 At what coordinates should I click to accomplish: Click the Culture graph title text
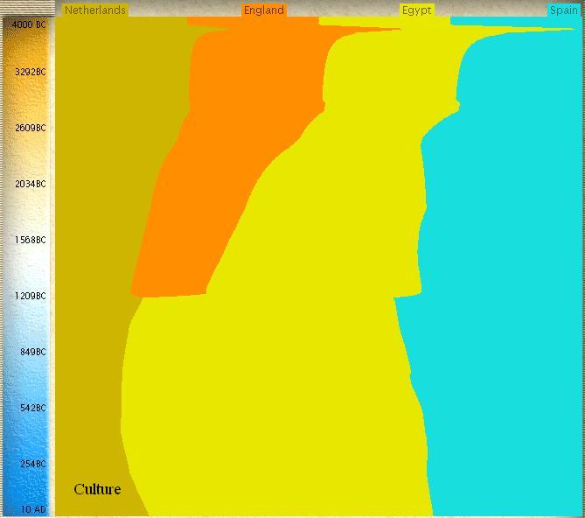(97, 489)
